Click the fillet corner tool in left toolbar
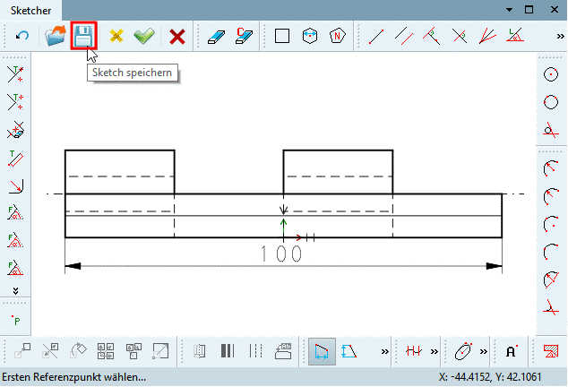Image resolution: width=568 pixels, height=387 pixels. pos(15,186)
